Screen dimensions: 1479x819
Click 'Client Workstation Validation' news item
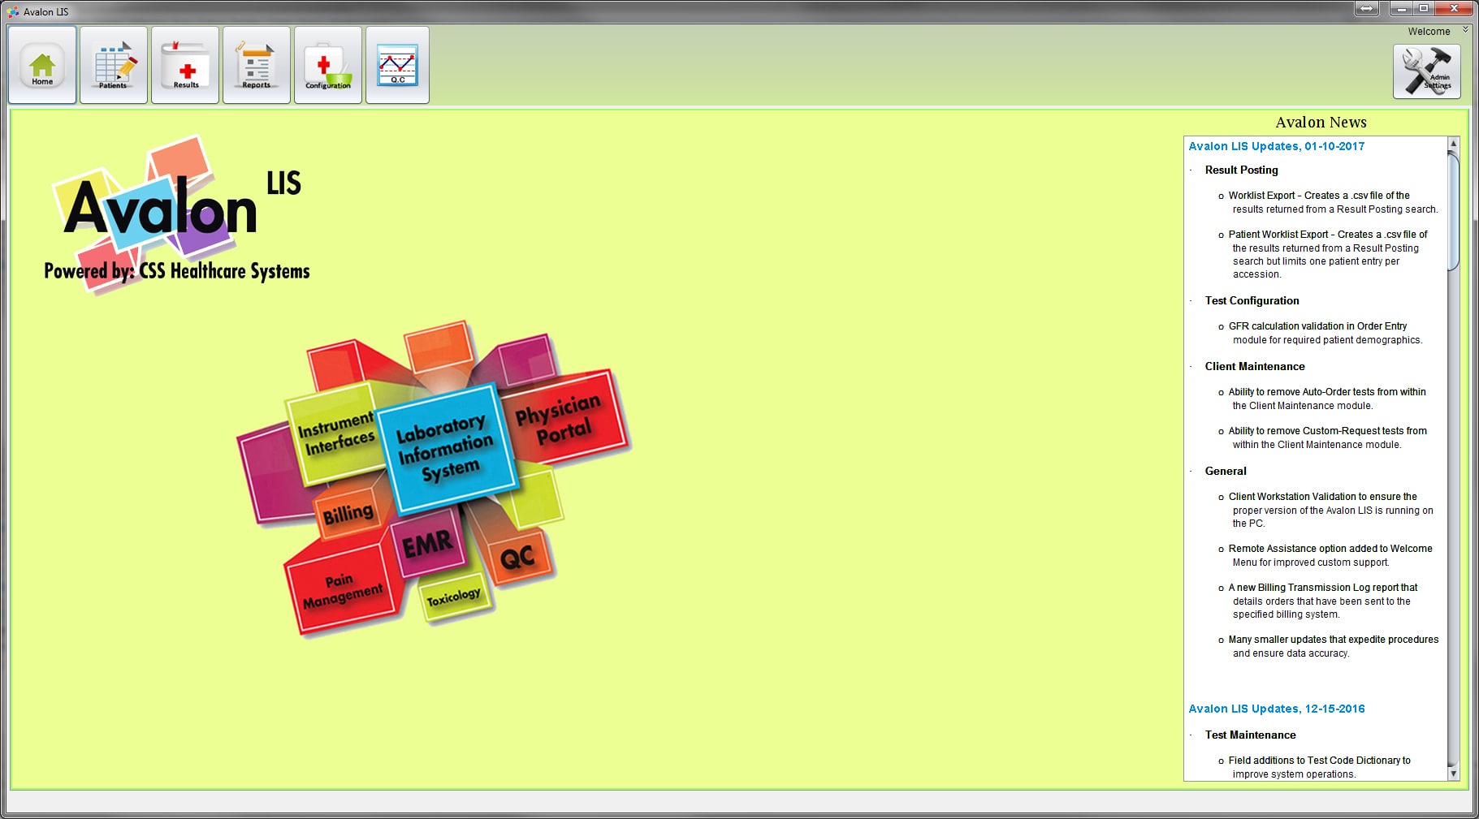tap(1325, 510)
